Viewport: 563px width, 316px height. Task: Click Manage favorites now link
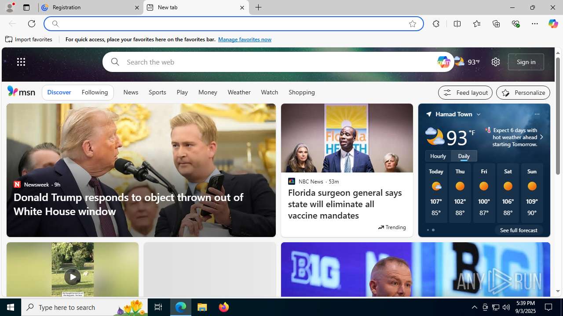point(245,39)
